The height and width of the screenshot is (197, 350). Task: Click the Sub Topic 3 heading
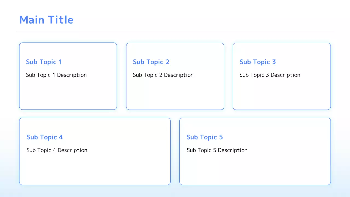coord(258,62)
